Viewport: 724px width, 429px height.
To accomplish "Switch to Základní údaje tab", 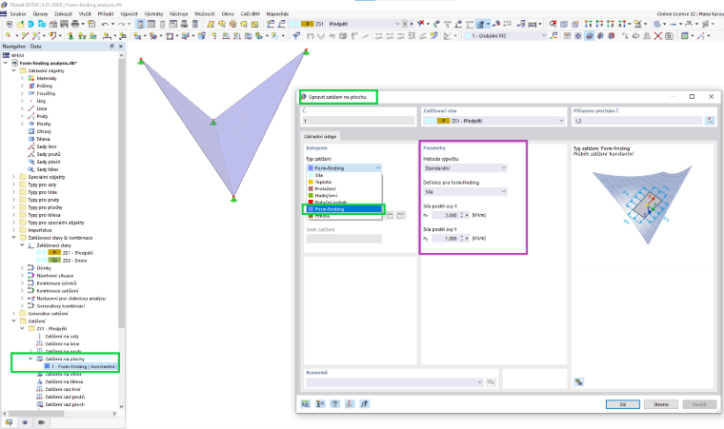I will tap(320, 137).
